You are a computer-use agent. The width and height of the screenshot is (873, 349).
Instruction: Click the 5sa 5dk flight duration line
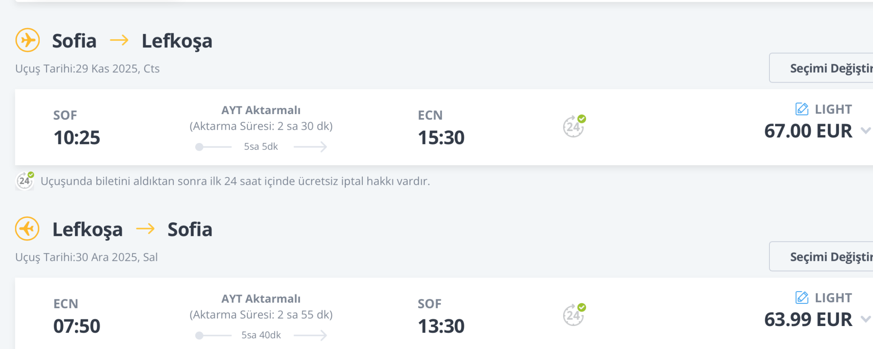click(261, 147)
